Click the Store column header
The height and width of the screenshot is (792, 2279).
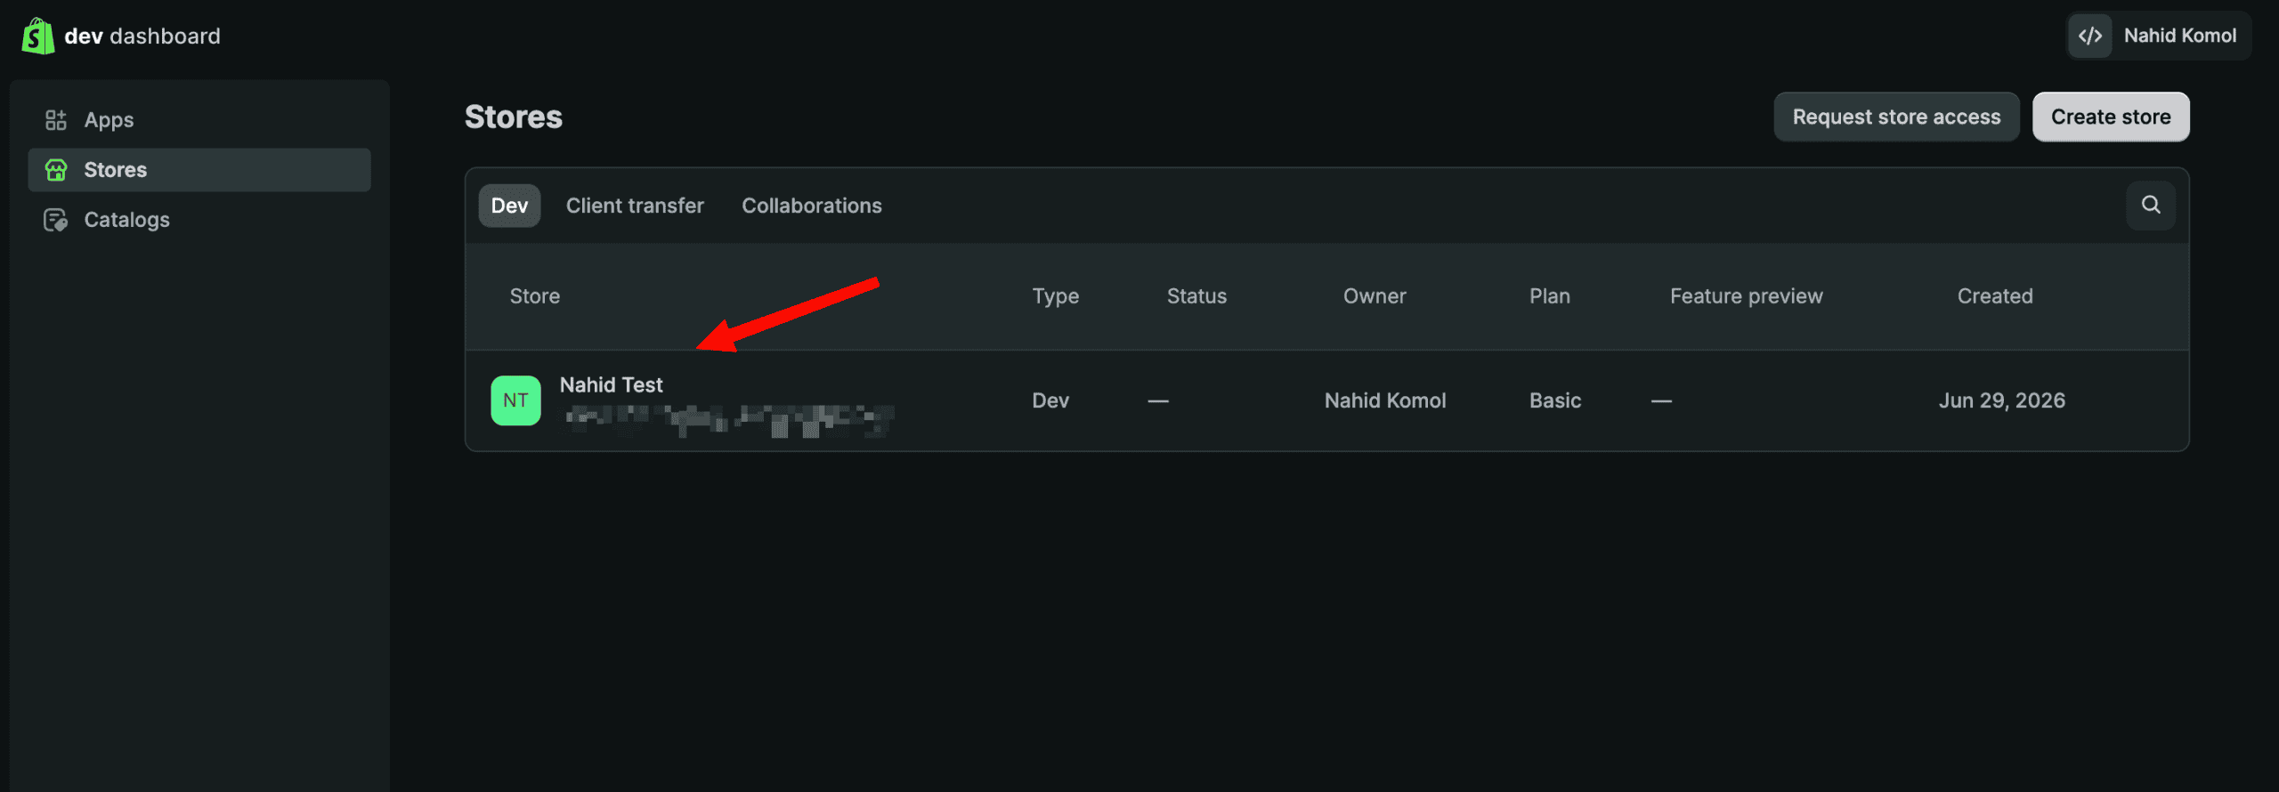point(534,296)
